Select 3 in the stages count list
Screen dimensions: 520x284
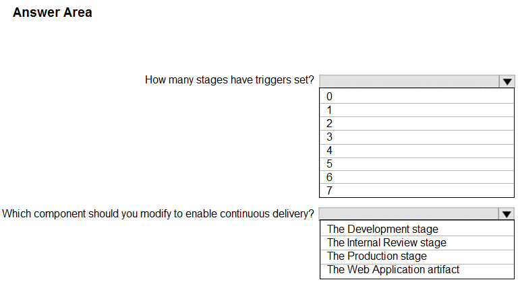417,137
